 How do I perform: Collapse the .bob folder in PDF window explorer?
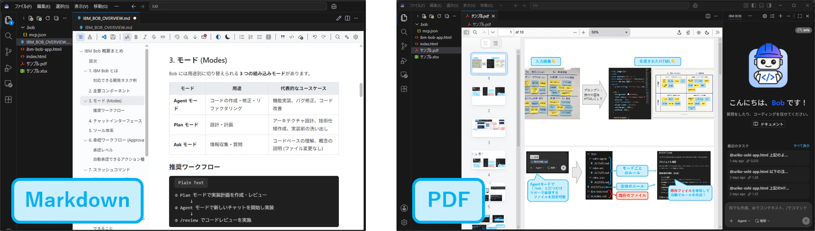[x=417, y=25]
